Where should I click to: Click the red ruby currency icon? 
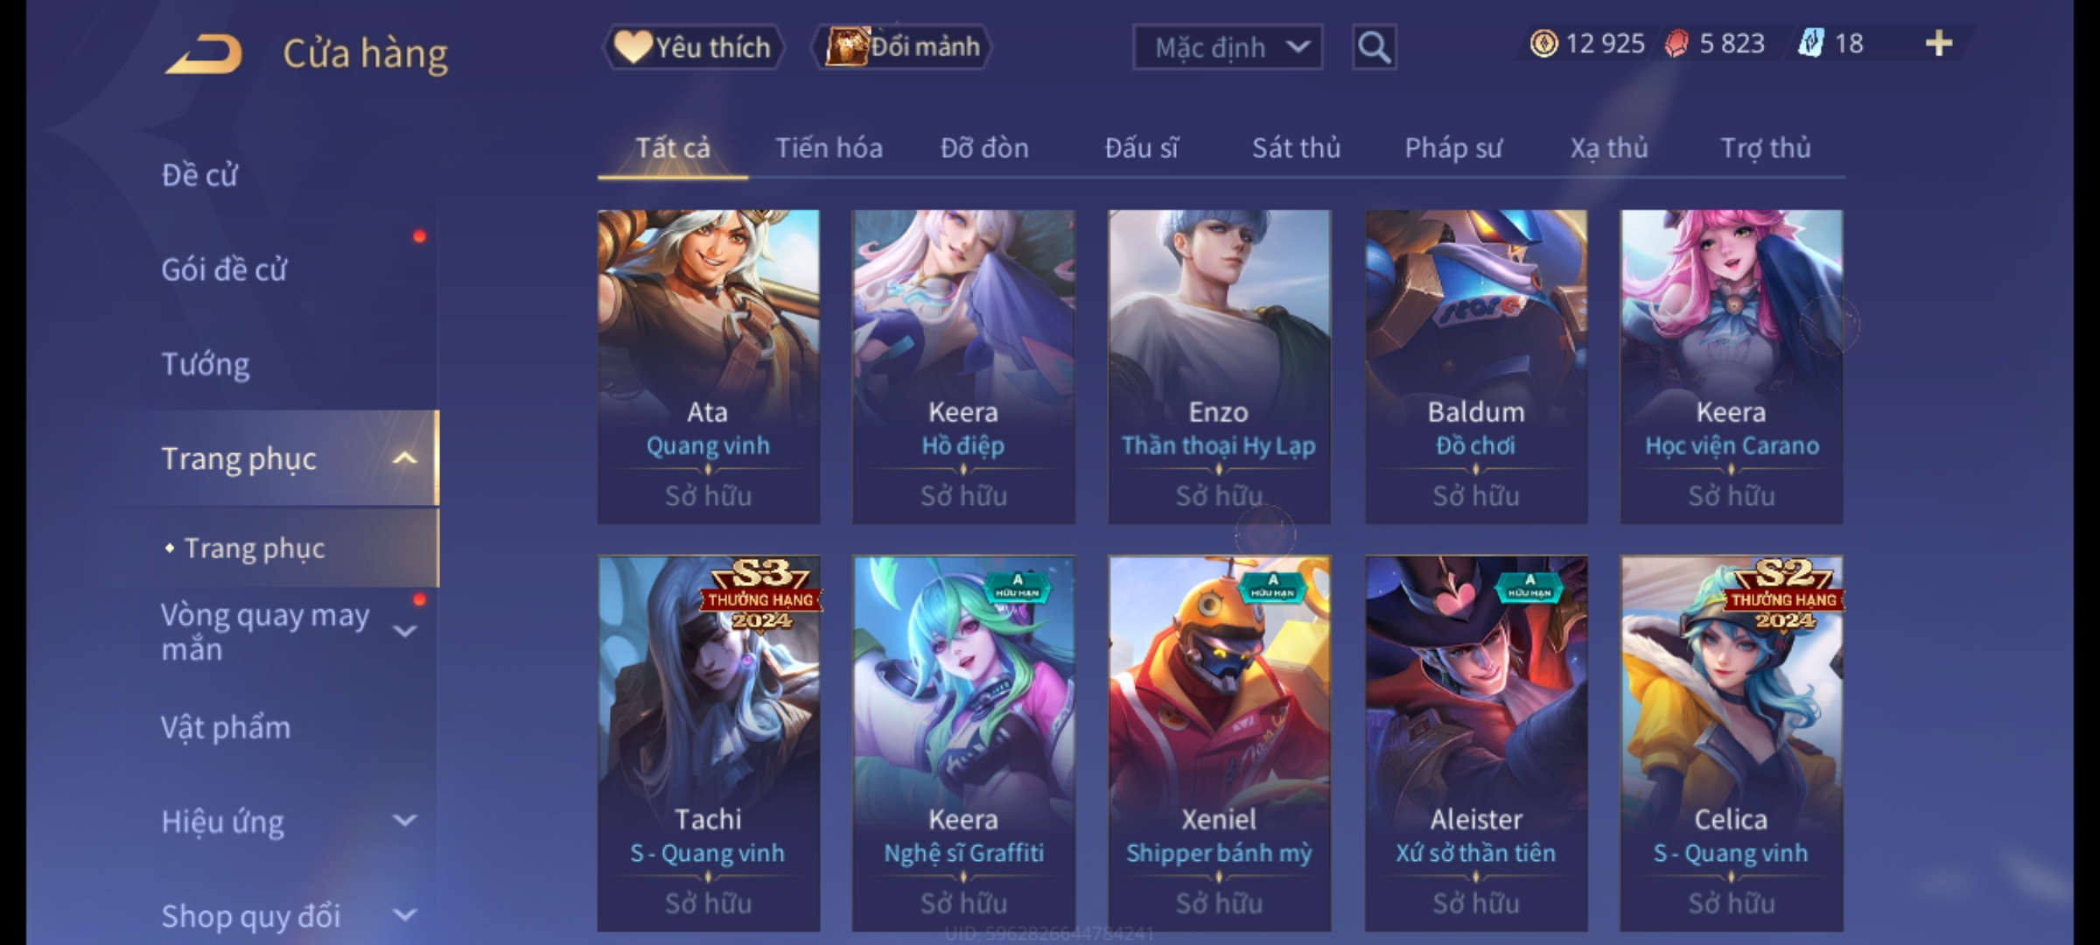[1676, 44]
